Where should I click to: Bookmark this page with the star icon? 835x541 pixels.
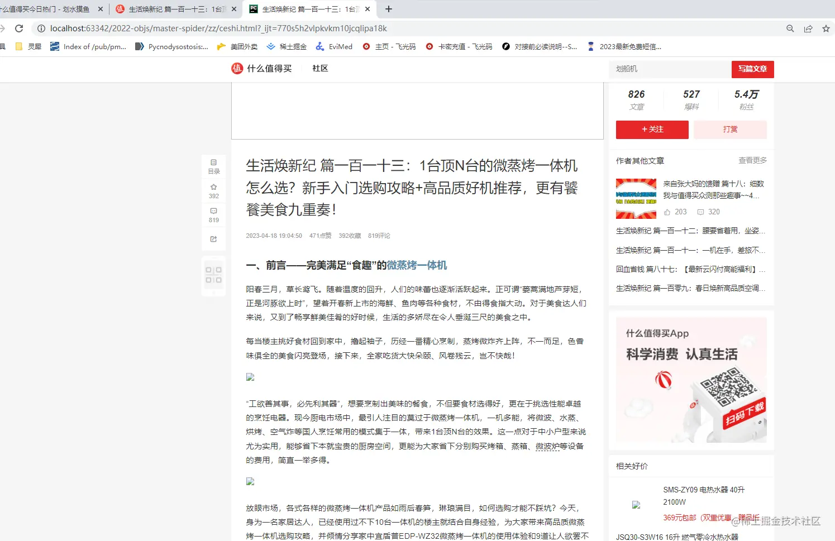coord(826,28)
